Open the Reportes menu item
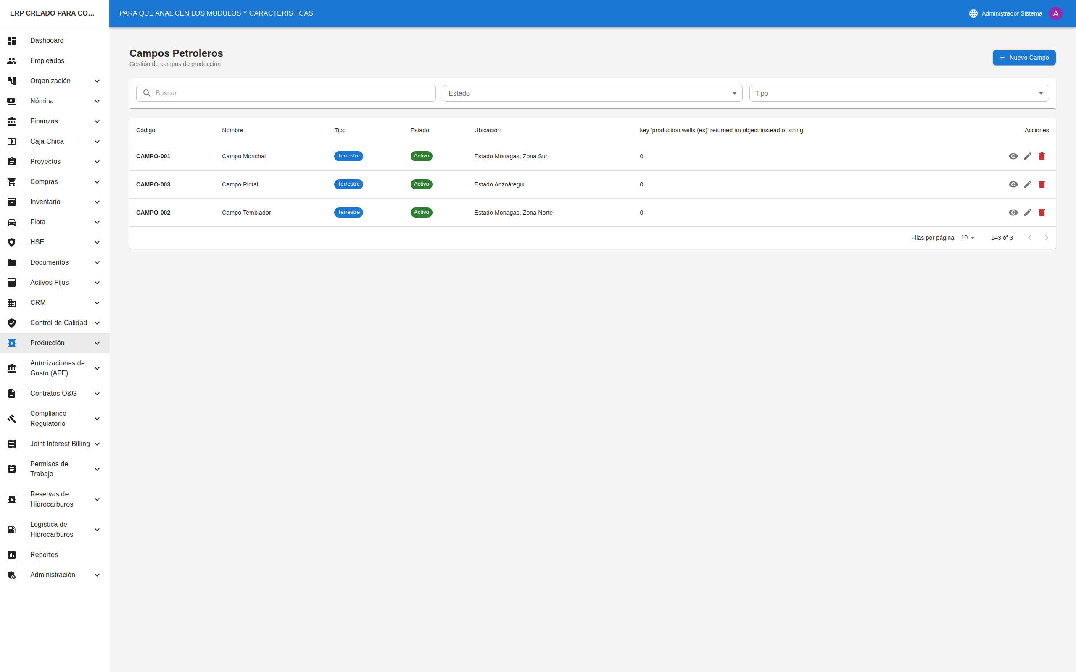Screen dimensions: 1076x672 [x=44, y=555]
